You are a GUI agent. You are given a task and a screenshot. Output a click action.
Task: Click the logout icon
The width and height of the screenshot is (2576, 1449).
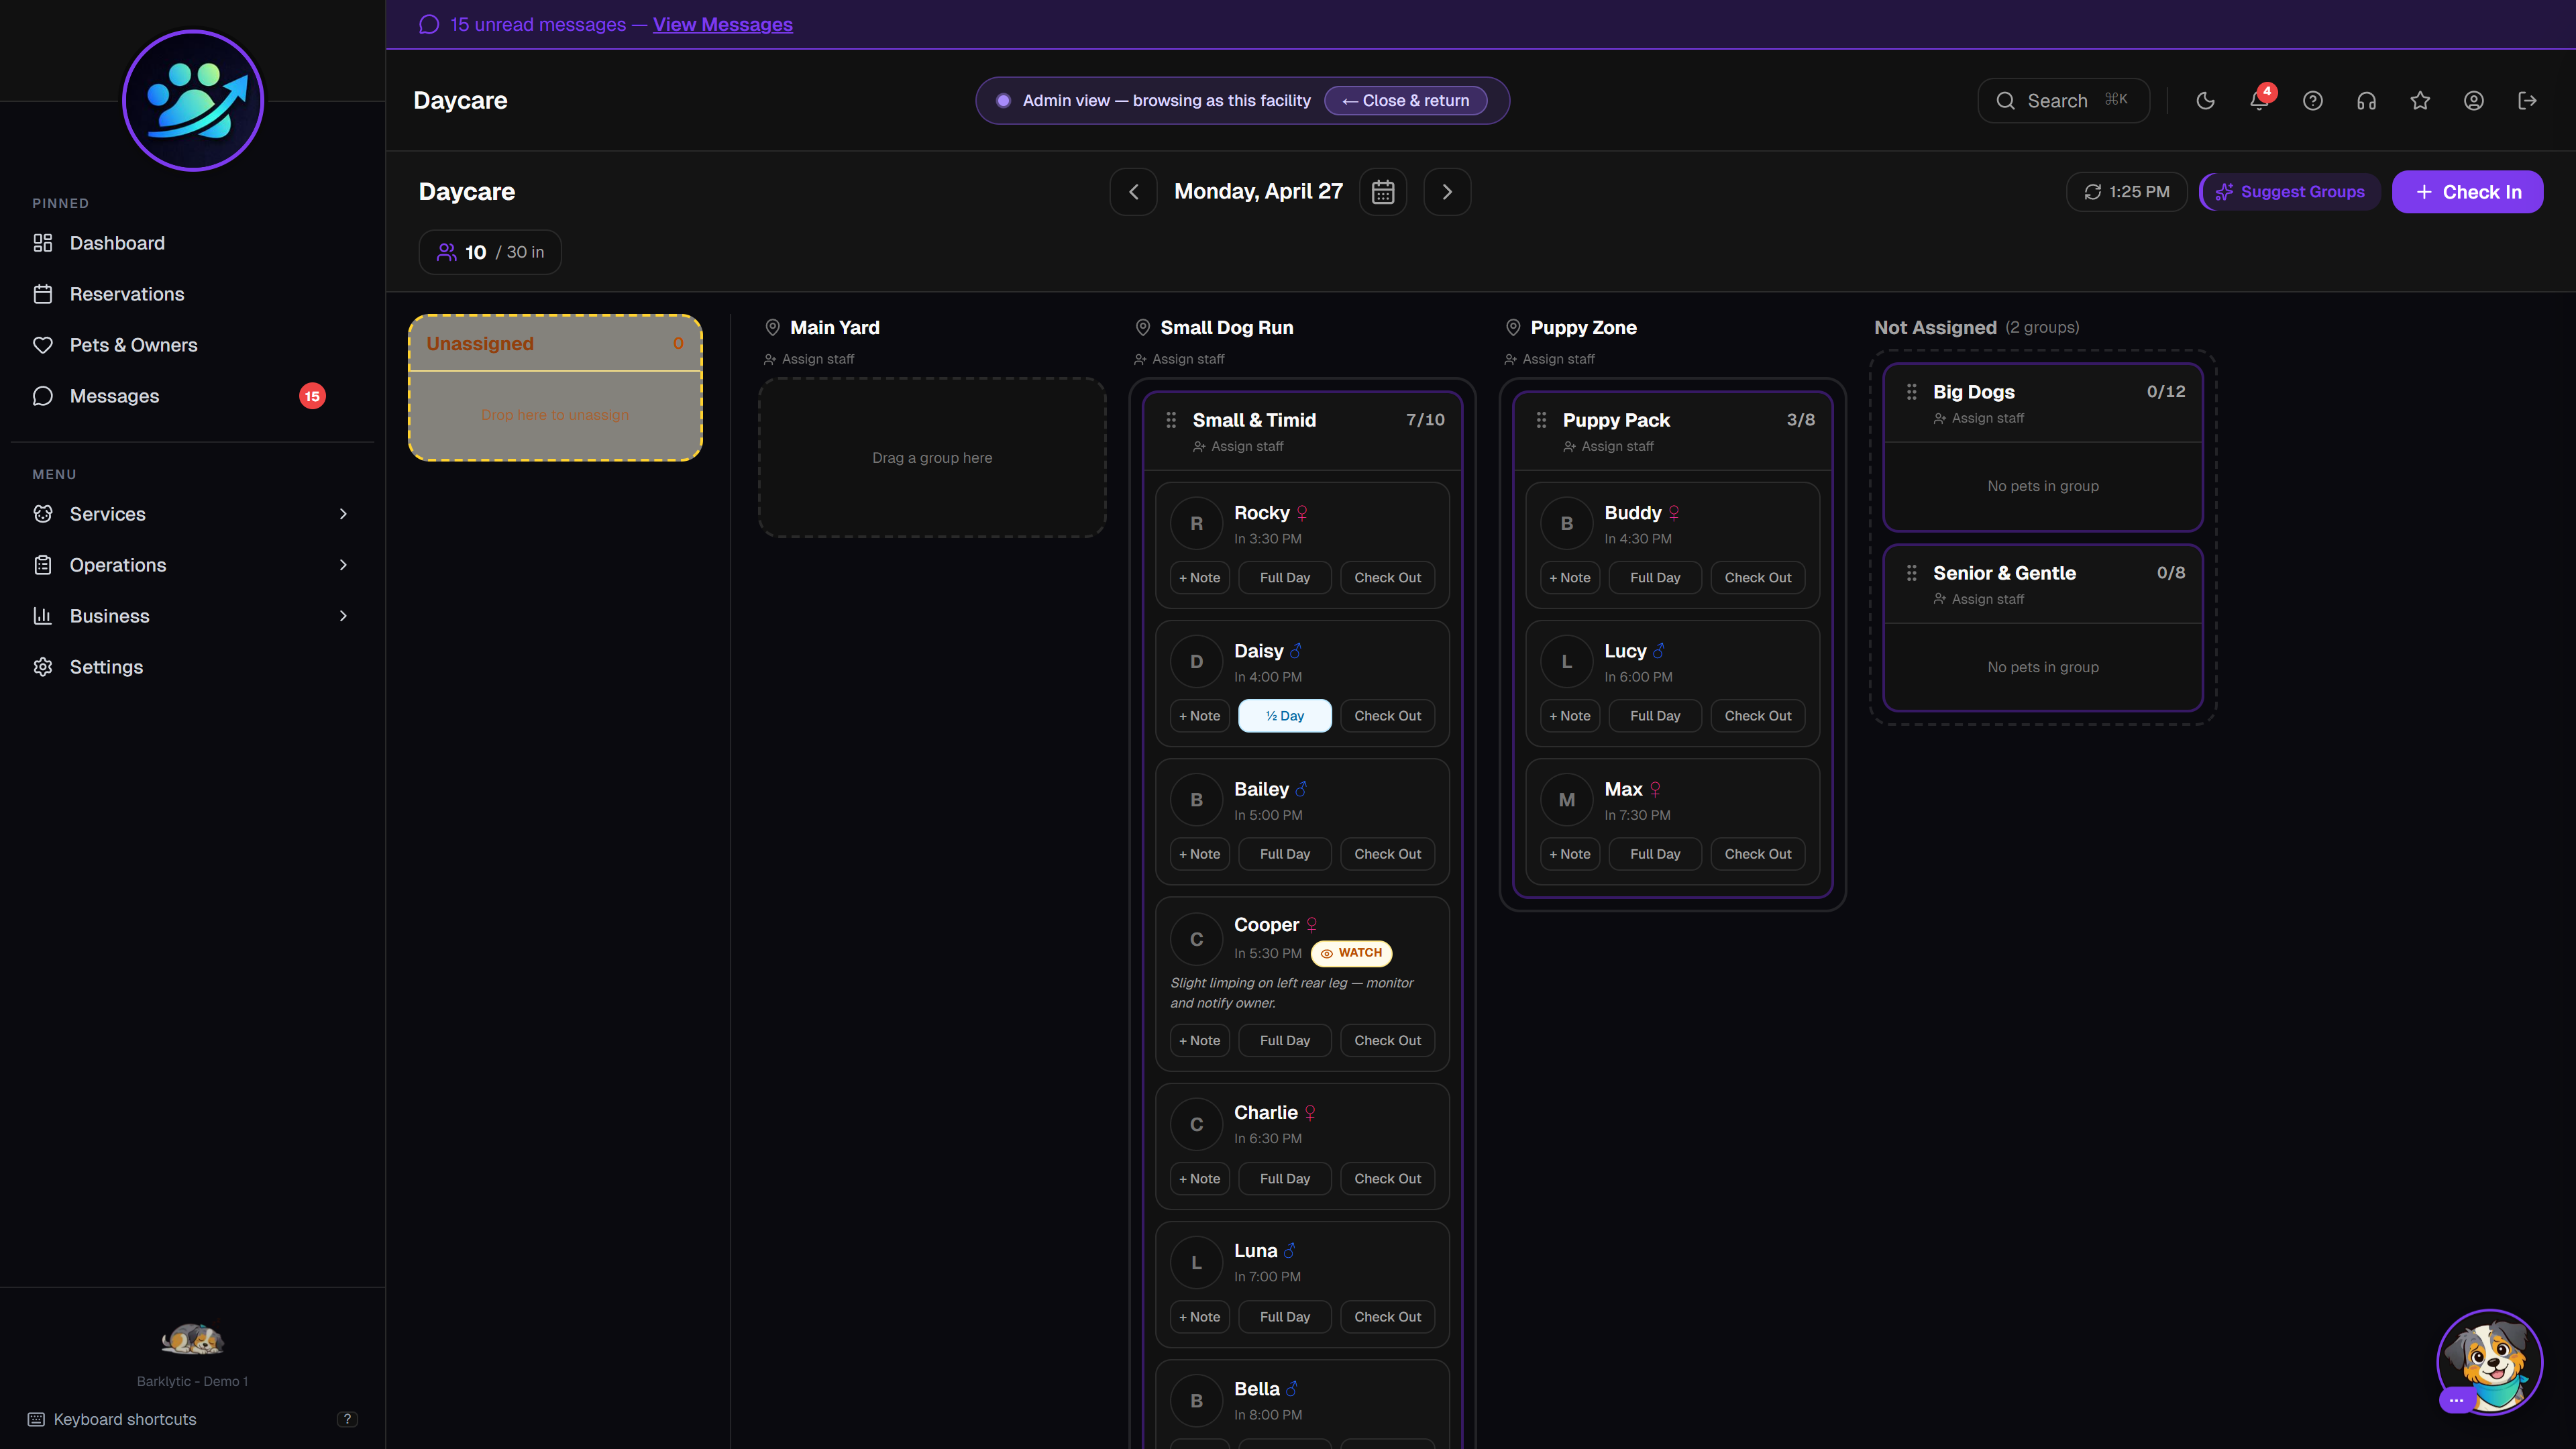point(2527,101)
